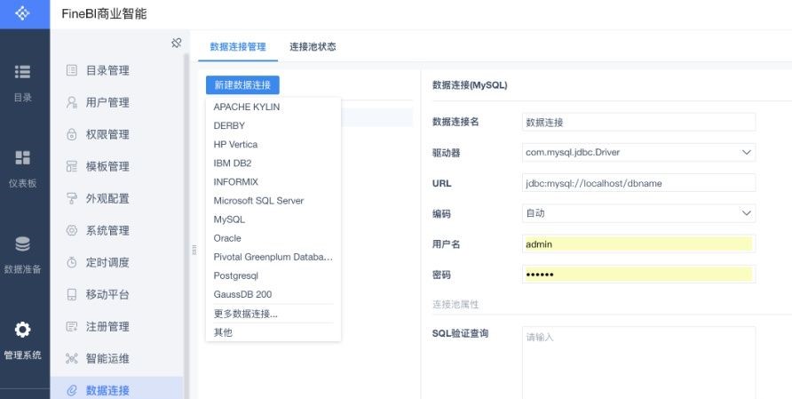Click the 系统管理 settings icon
Image resolution: width=792 pixels, height=399 pixels.
coord(72,230)
